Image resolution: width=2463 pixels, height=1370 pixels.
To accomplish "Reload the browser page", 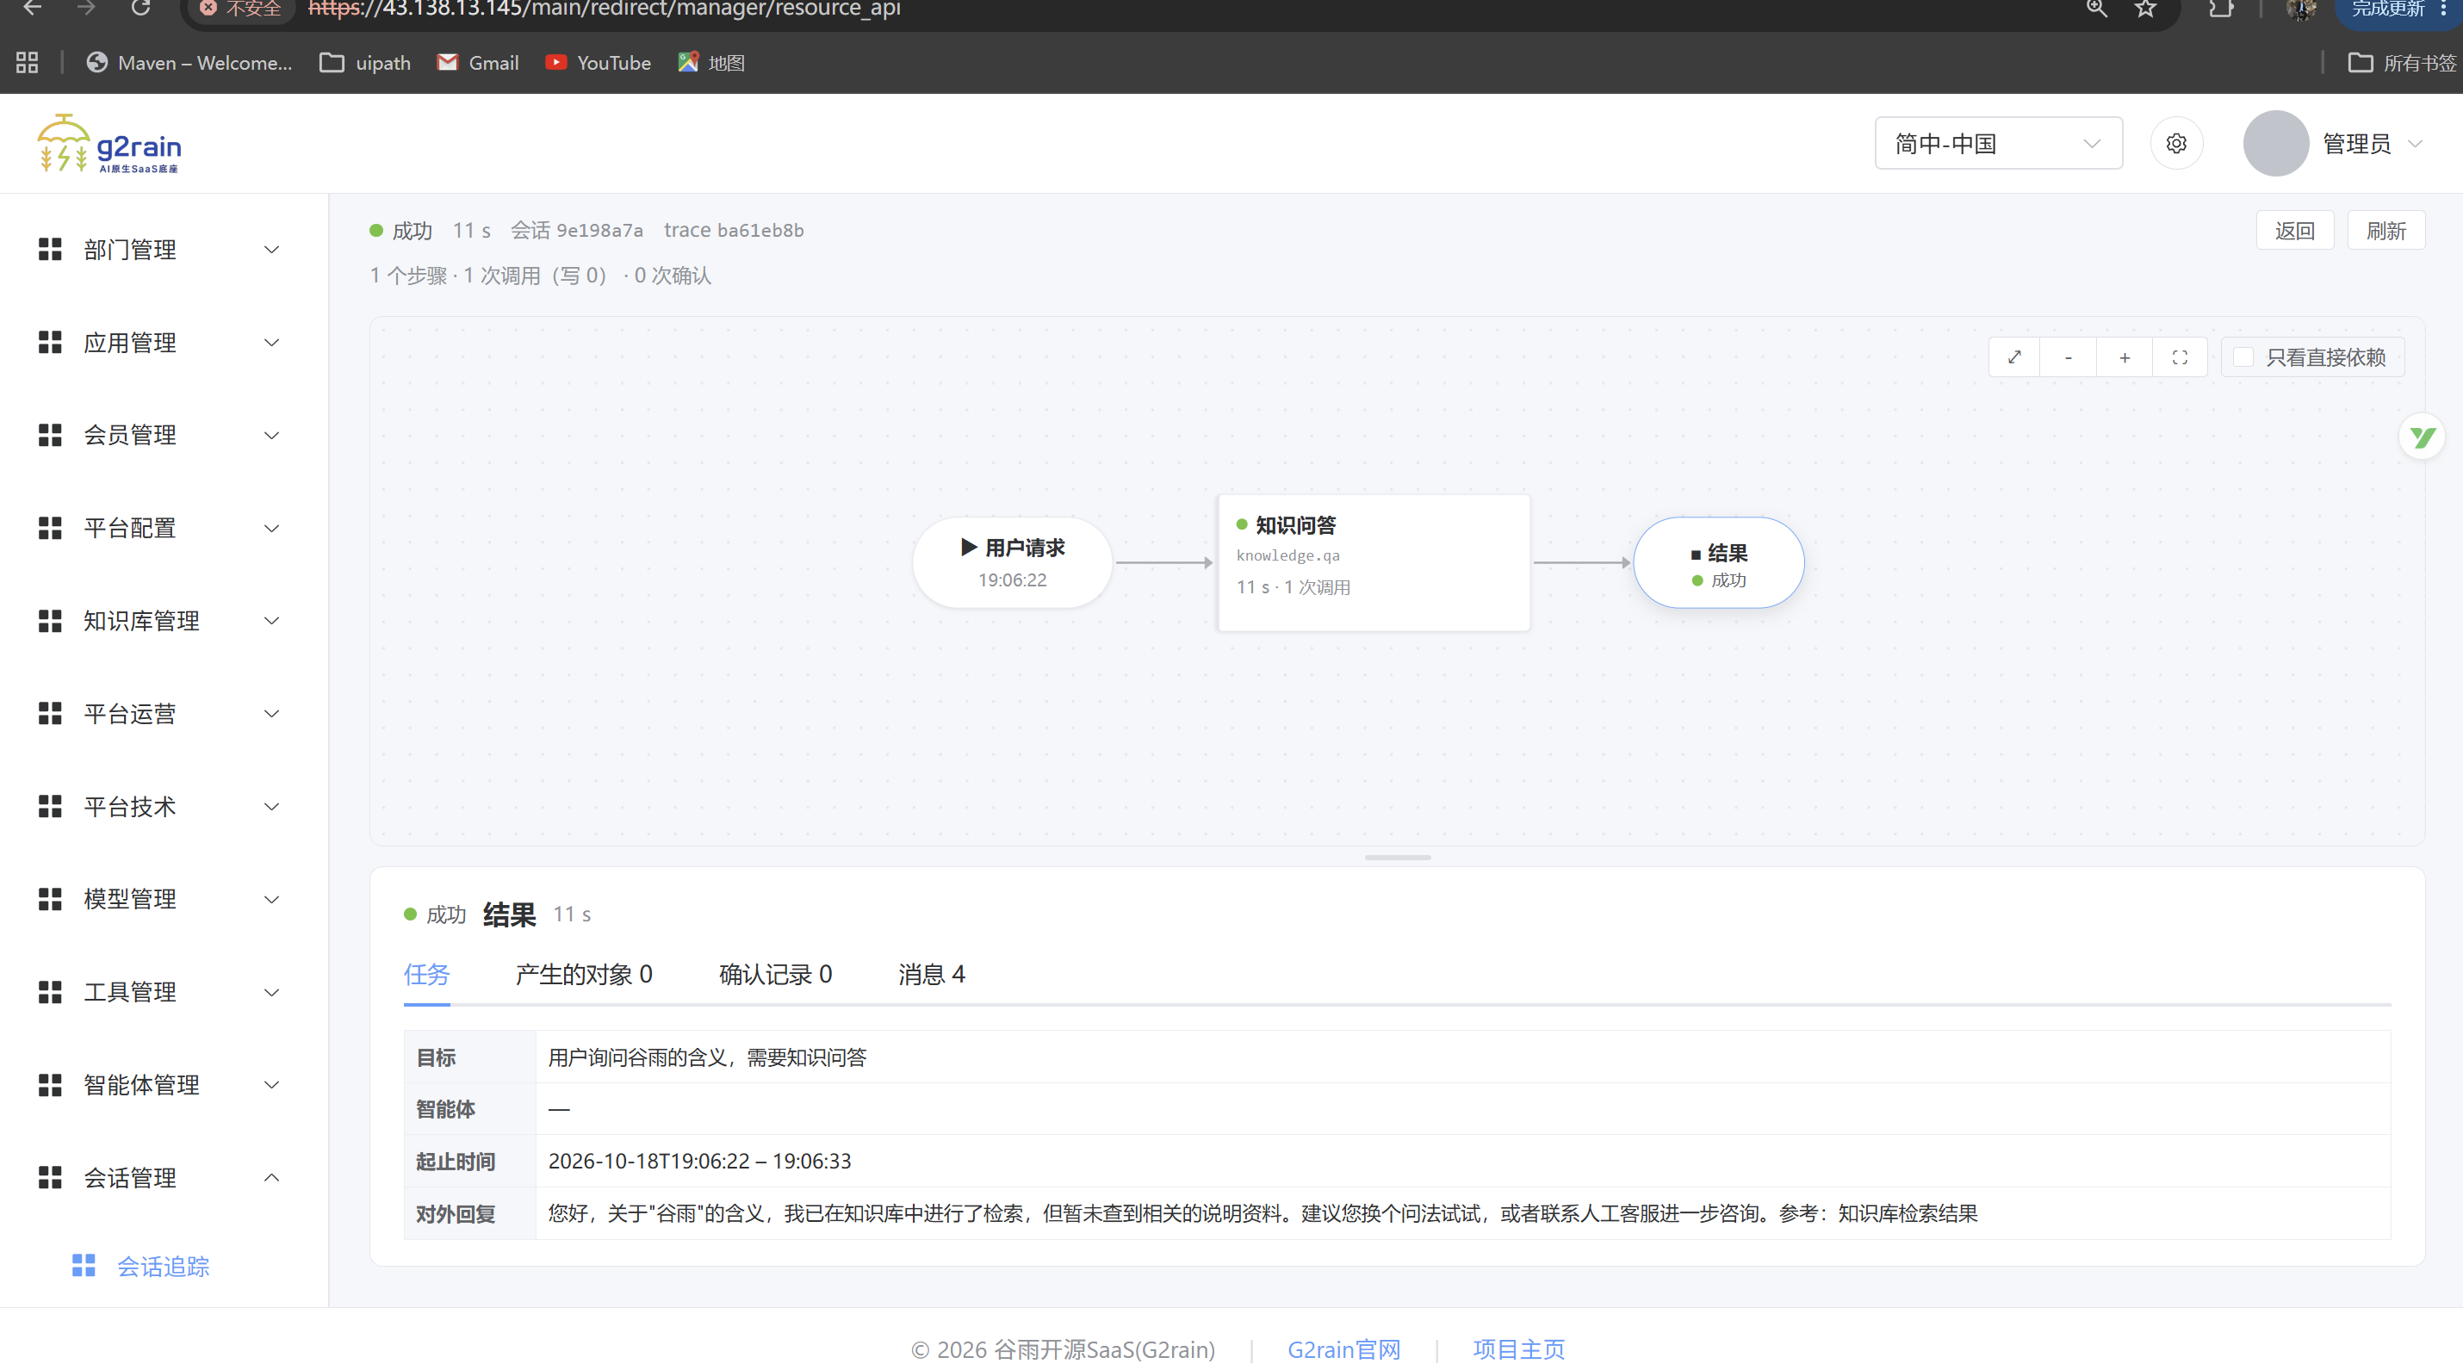I will (140, 9).
